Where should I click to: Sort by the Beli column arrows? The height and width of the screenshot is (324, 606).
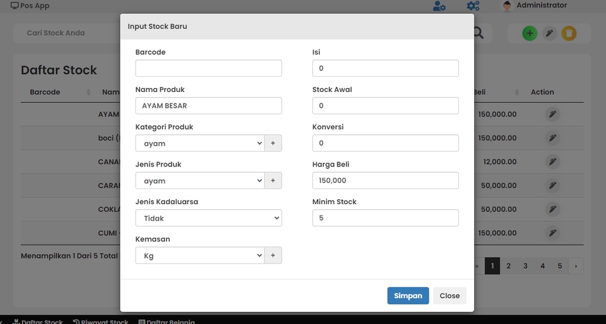click(517, 92)
